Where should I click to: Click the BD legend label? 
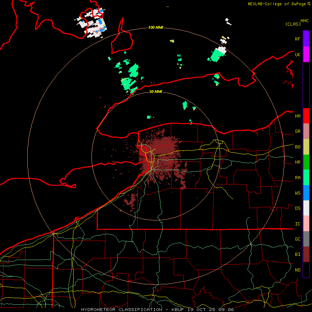coord(297,147)
